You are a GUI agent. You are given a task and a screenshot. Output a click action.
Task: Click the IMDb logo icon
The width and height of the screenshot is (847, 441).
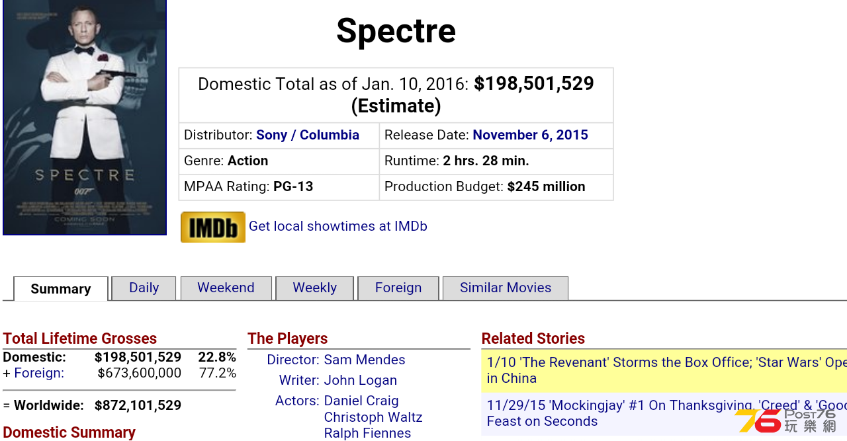point(213,227)
